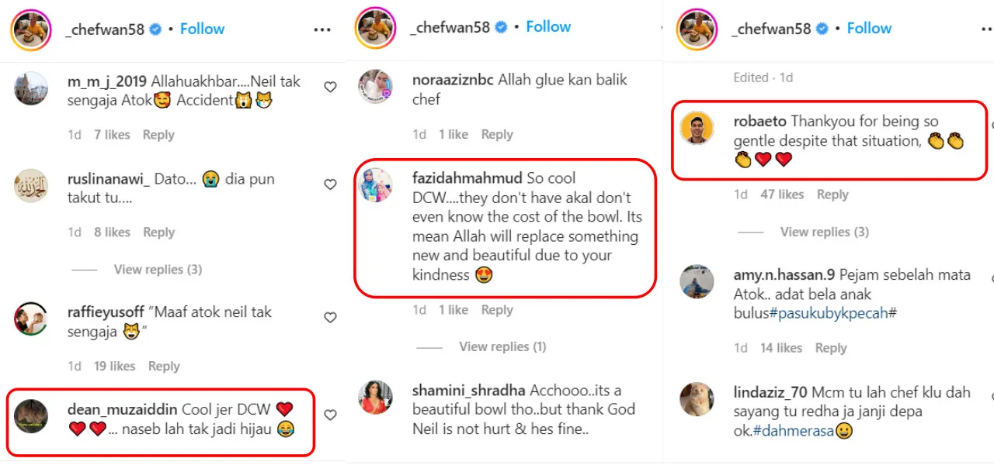Open ruslinanawi_ avatar icon
The image size is (994, 465).
point(32,186)
